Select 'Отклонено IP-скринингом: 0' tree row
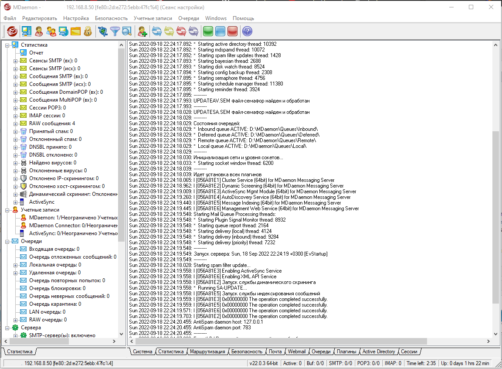Image resolution: width=502 pixels, height=369 pixels. 64,178
